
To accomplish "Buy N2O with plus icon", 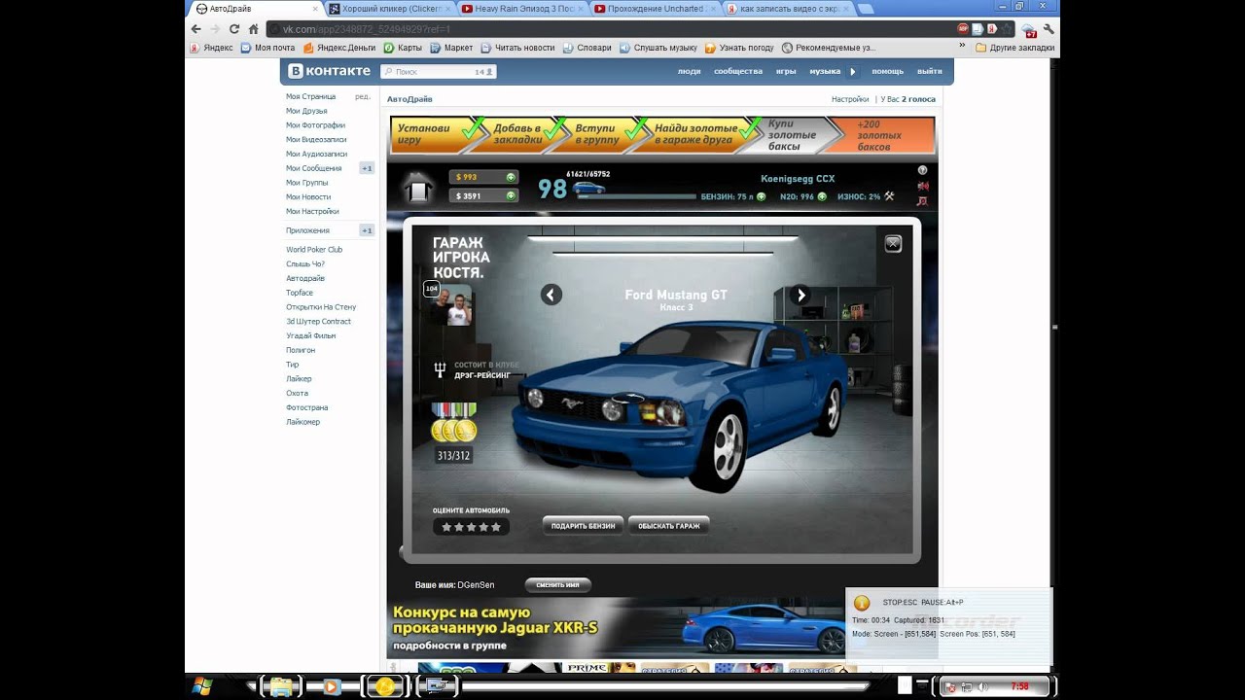I will 822,196.
